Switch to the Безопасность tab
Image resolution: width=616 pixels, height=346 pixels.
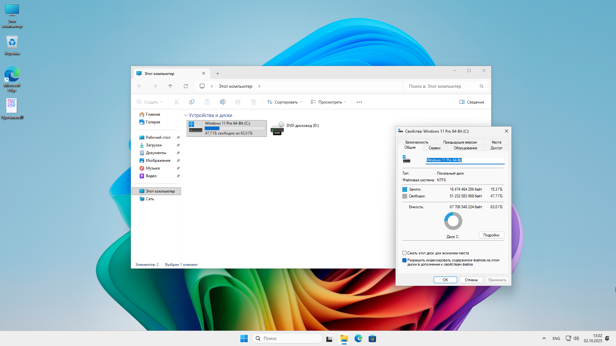(417, 142)
